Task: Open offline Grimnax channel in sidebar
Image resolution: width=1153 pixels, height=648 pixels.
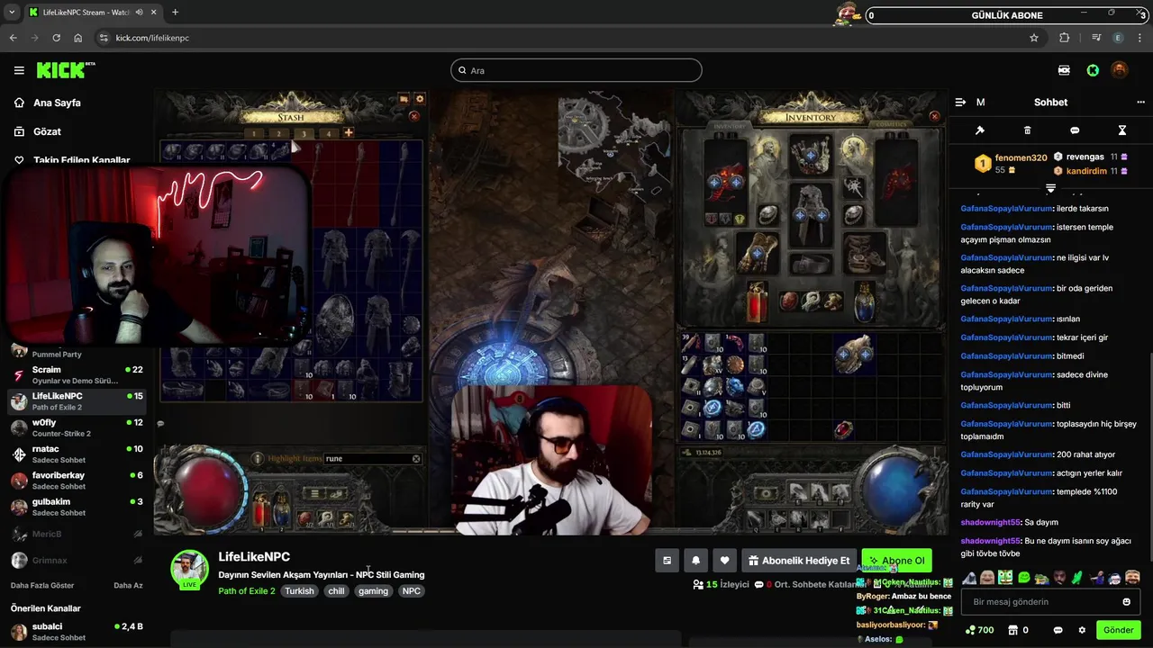Action: 77,560
